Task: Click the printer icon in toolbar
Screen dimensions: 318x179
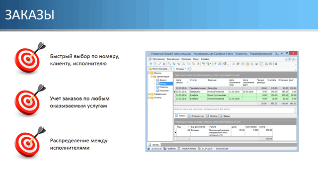Action: click(266, 64)
